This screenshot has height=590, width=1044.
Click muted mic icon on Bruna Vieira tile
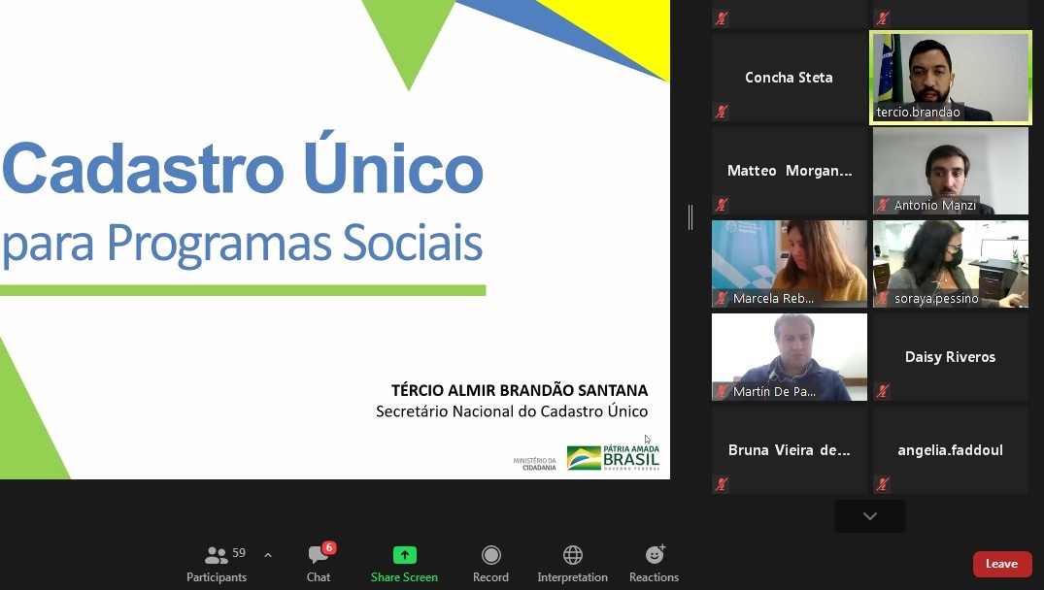click(x=722, y=484)
